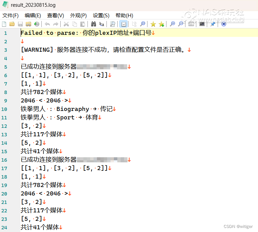
Task: Open the 帮助(H) menu
Action: (124, 16)
